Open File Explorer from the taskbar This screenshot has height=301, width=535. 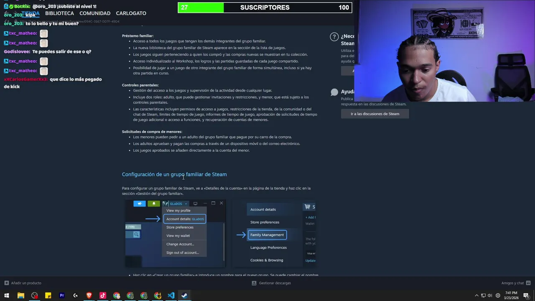(x=20, y=296)
